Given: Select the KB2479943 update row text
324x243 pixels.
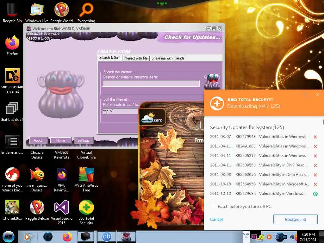Looking at the screenshot, I should click(259, 137).
